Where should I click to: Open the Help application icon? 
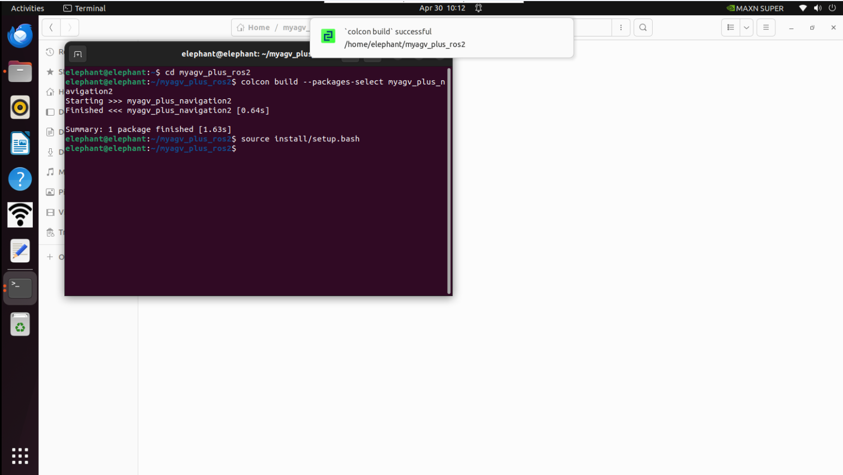[20, 179]
